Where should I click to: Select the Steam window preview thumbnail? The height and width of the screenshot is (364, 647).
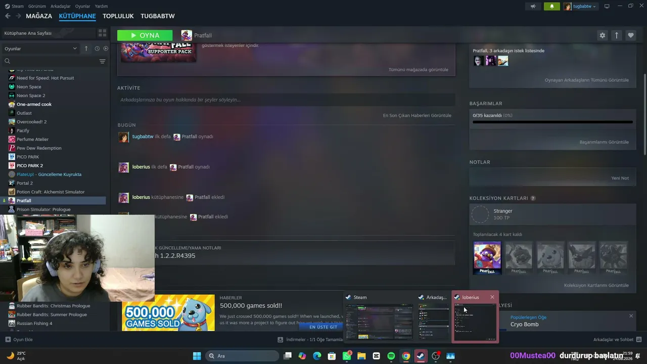tap(379, 322)
